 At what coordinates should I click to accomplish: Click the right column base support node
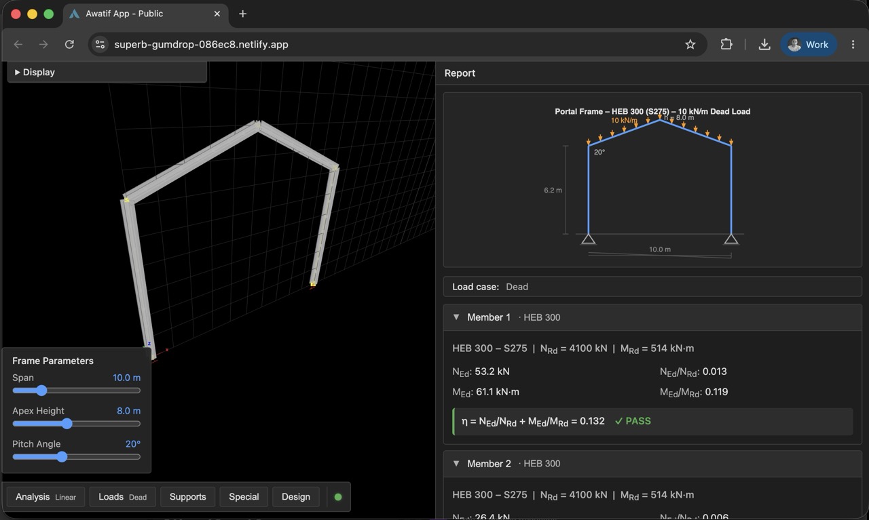point(313,284)
